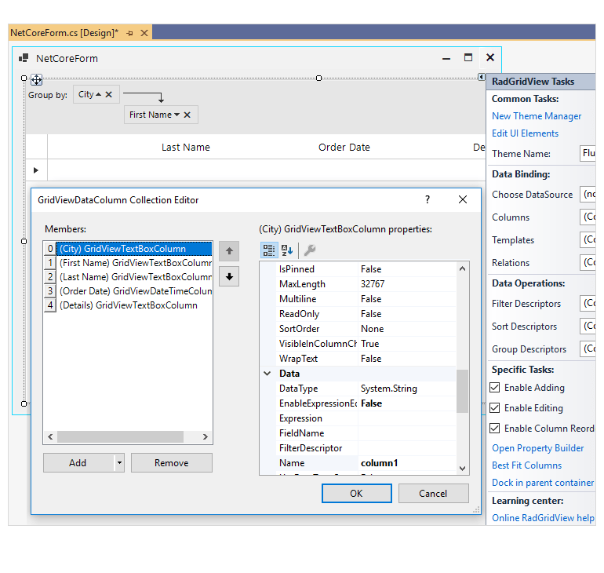The width and height of the screenshot is (604, 573).
Task: Click MaxLength value 32767
Action: click(408, 284)
